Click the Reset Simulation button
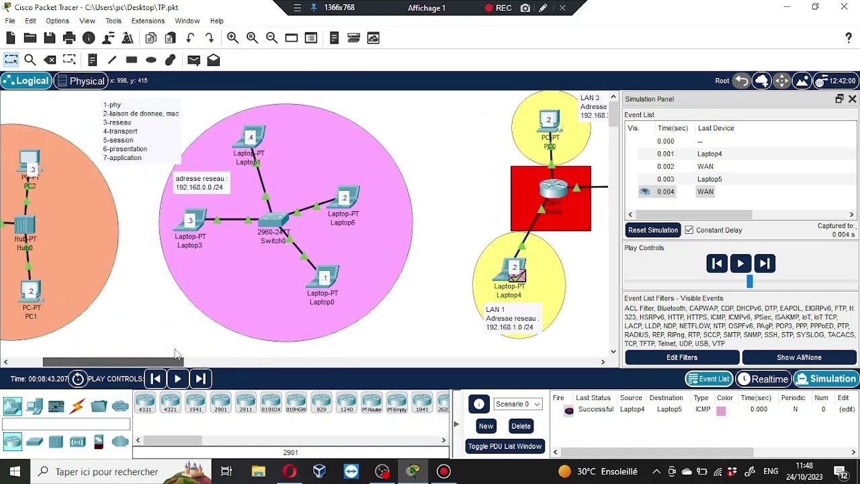The image size is (860, 484). 653,230
